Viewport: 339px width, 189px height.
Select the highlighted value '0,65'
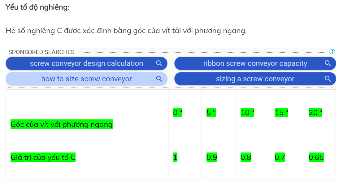click(316, 157)
